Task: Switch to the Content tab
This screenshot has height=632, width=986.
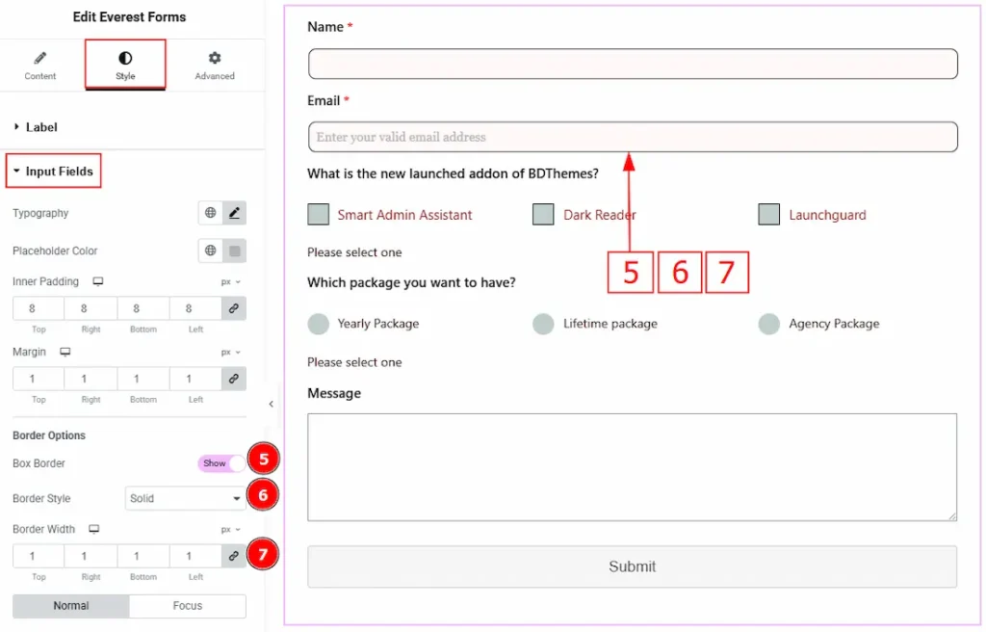Action: [40, 66]
